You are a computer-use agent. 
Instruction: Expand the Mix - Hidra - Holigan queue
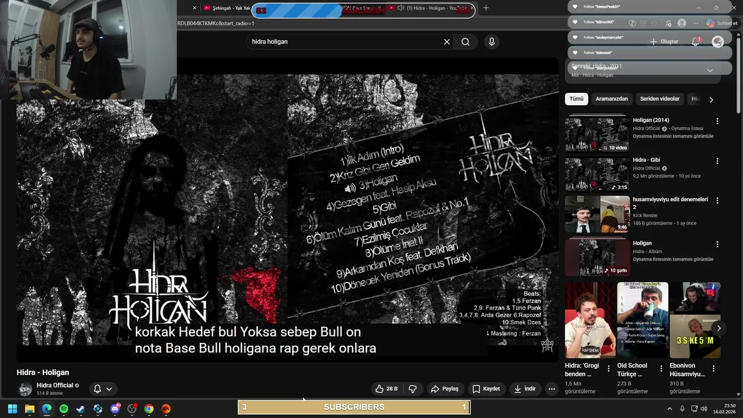pos(709,70)
